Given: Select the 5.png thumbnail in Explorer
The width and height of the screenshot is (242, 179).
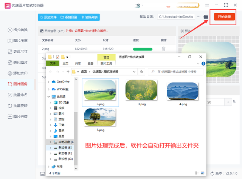Looking at the screenshot, I should (100, 117).
